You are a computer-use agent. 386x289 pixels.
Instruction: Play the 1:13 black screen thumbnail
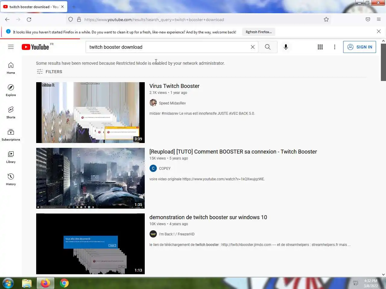[90, 244]
